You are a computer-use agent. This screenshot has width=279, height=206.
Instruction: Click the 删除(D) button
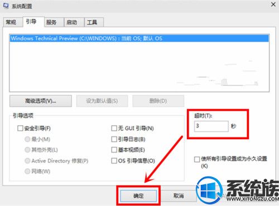pyautogui.click(x=158, y=101)
